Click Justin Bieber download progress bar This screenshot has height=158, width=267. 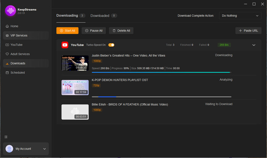161,73
